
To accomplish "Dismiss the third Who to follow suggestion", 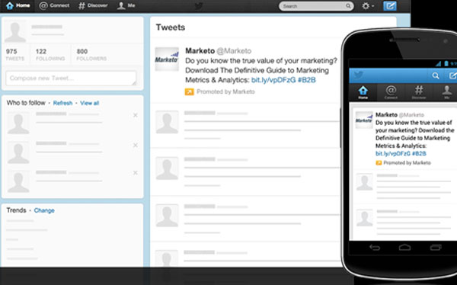I will pyautogui.click(x=136, y=173).
